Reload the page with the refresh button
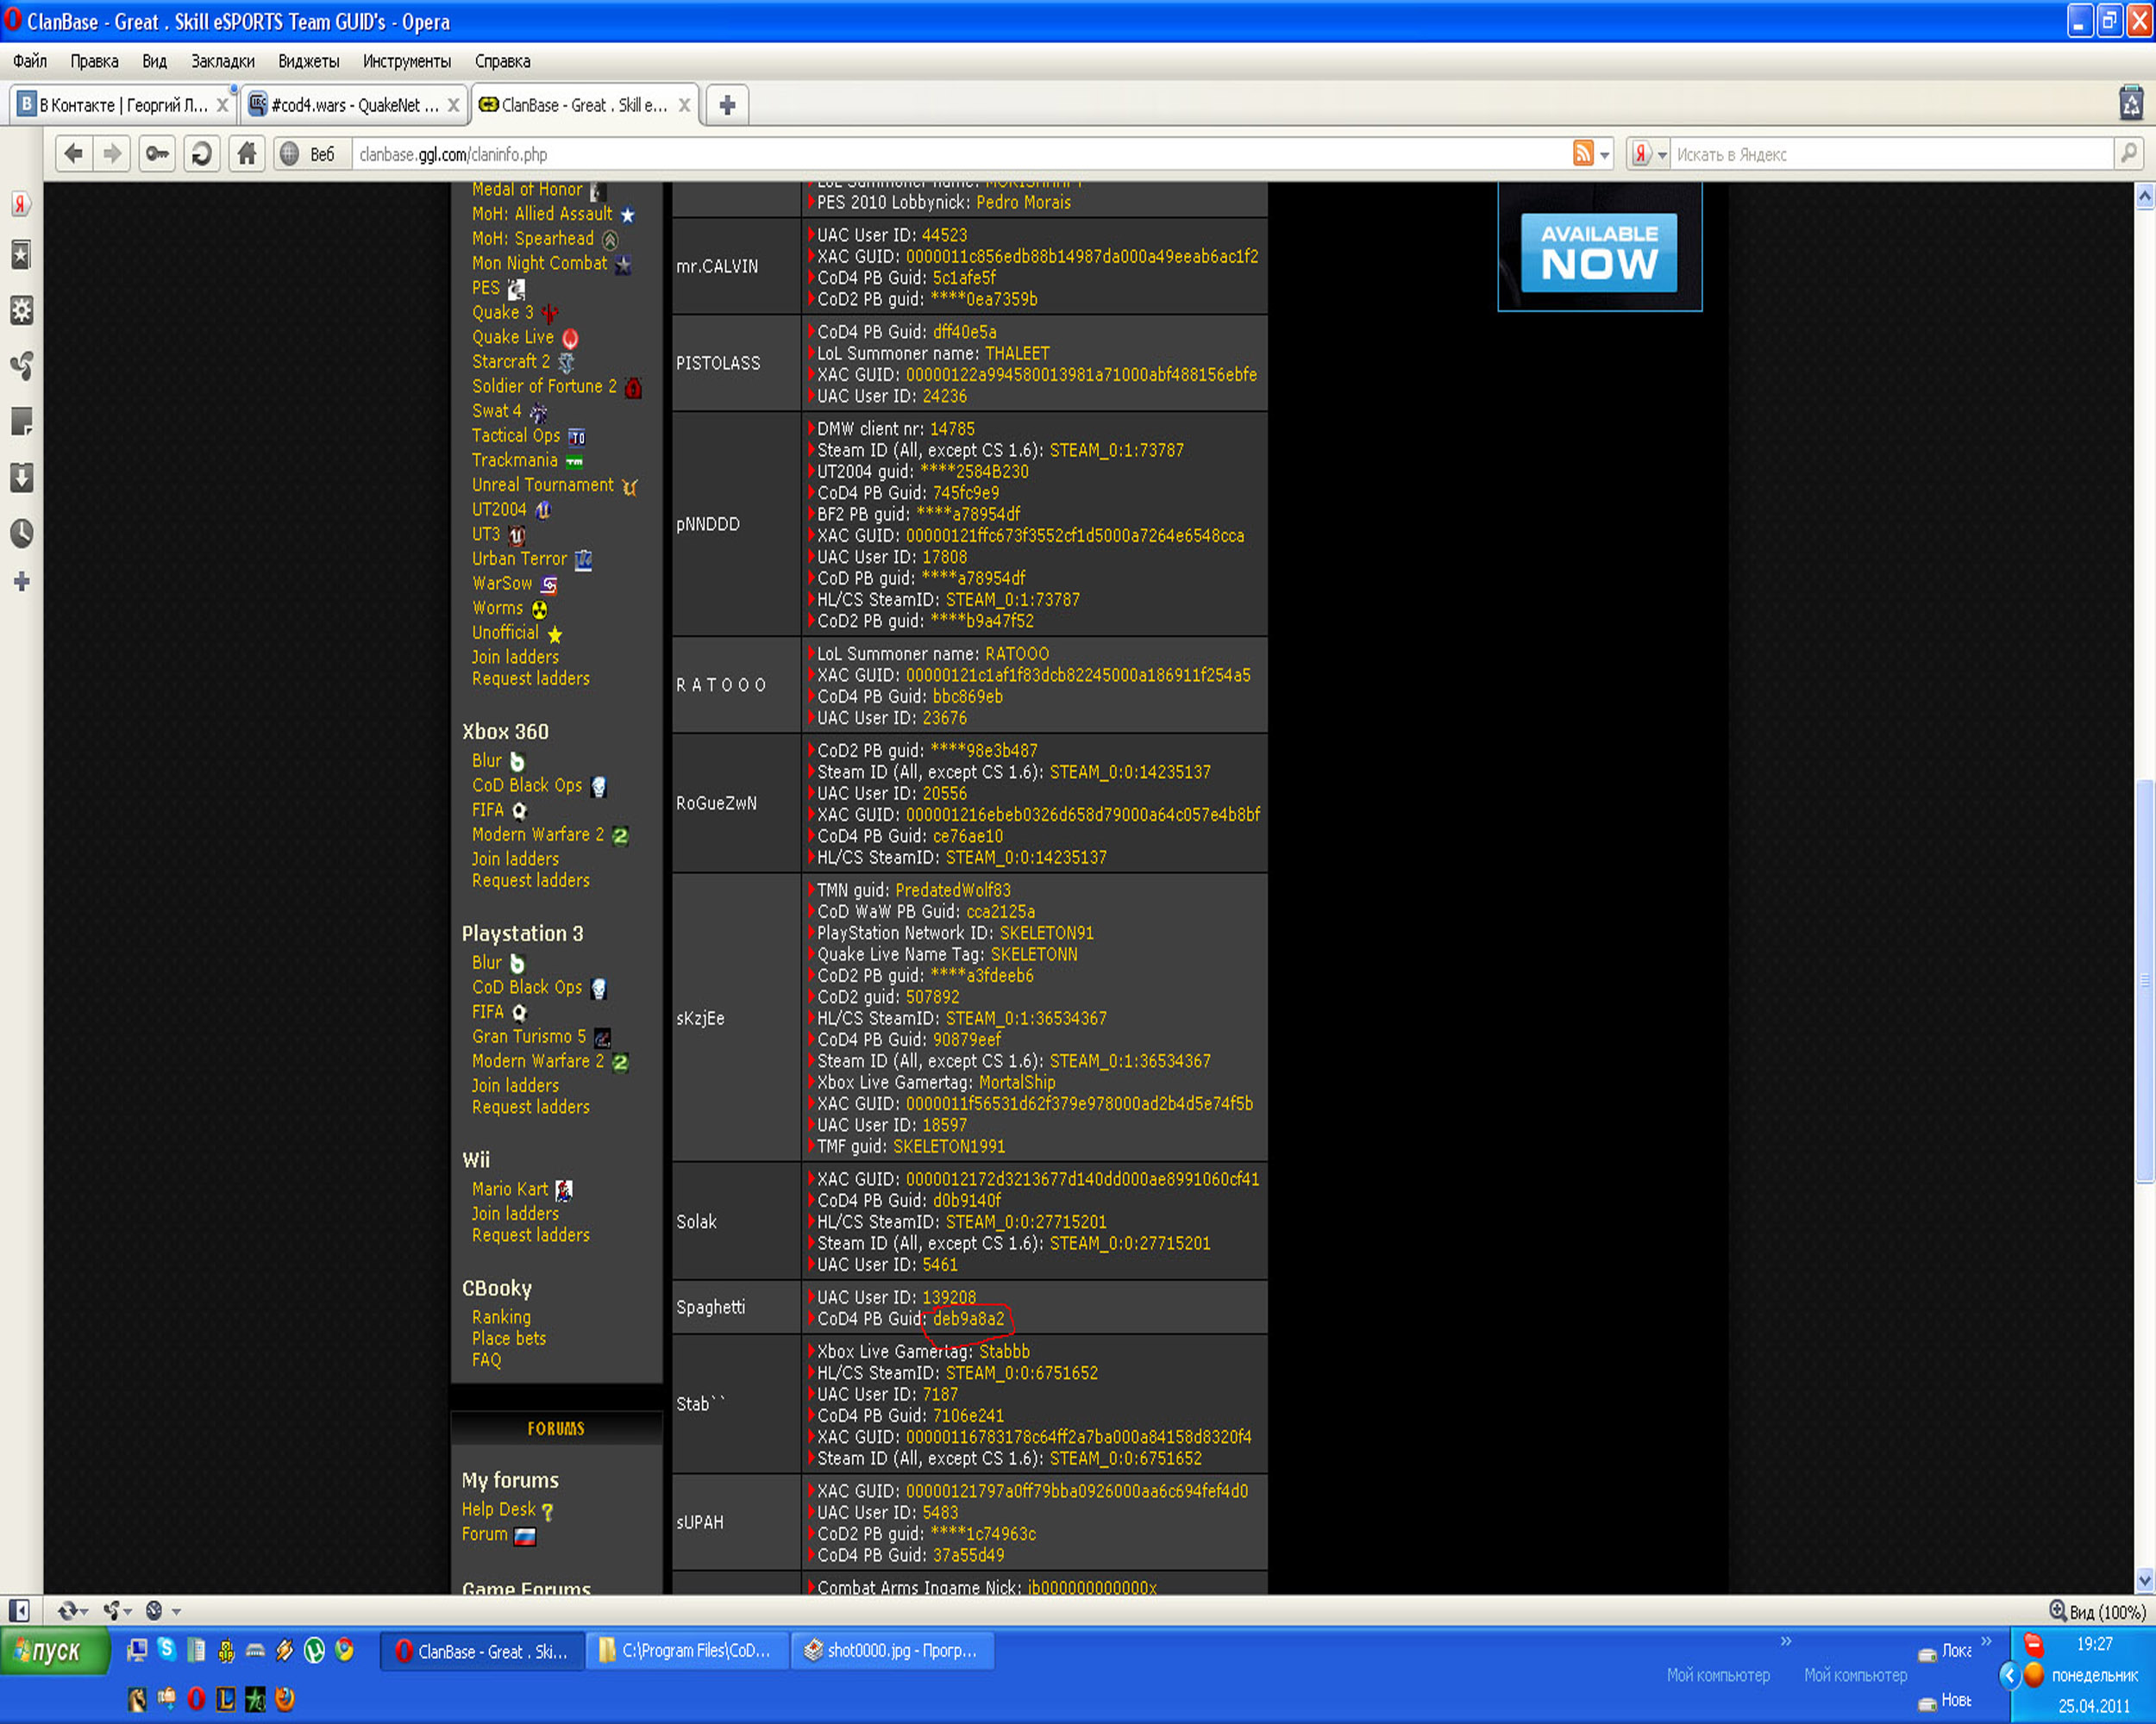Viewport: 2156px width, 1724px height. pos(201,154)
